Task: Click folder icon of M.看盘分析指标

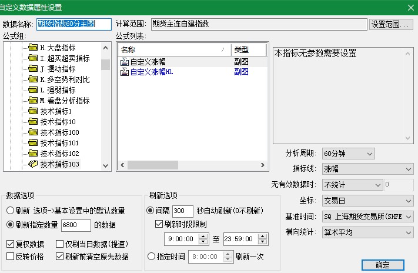Action: point(33,101)
